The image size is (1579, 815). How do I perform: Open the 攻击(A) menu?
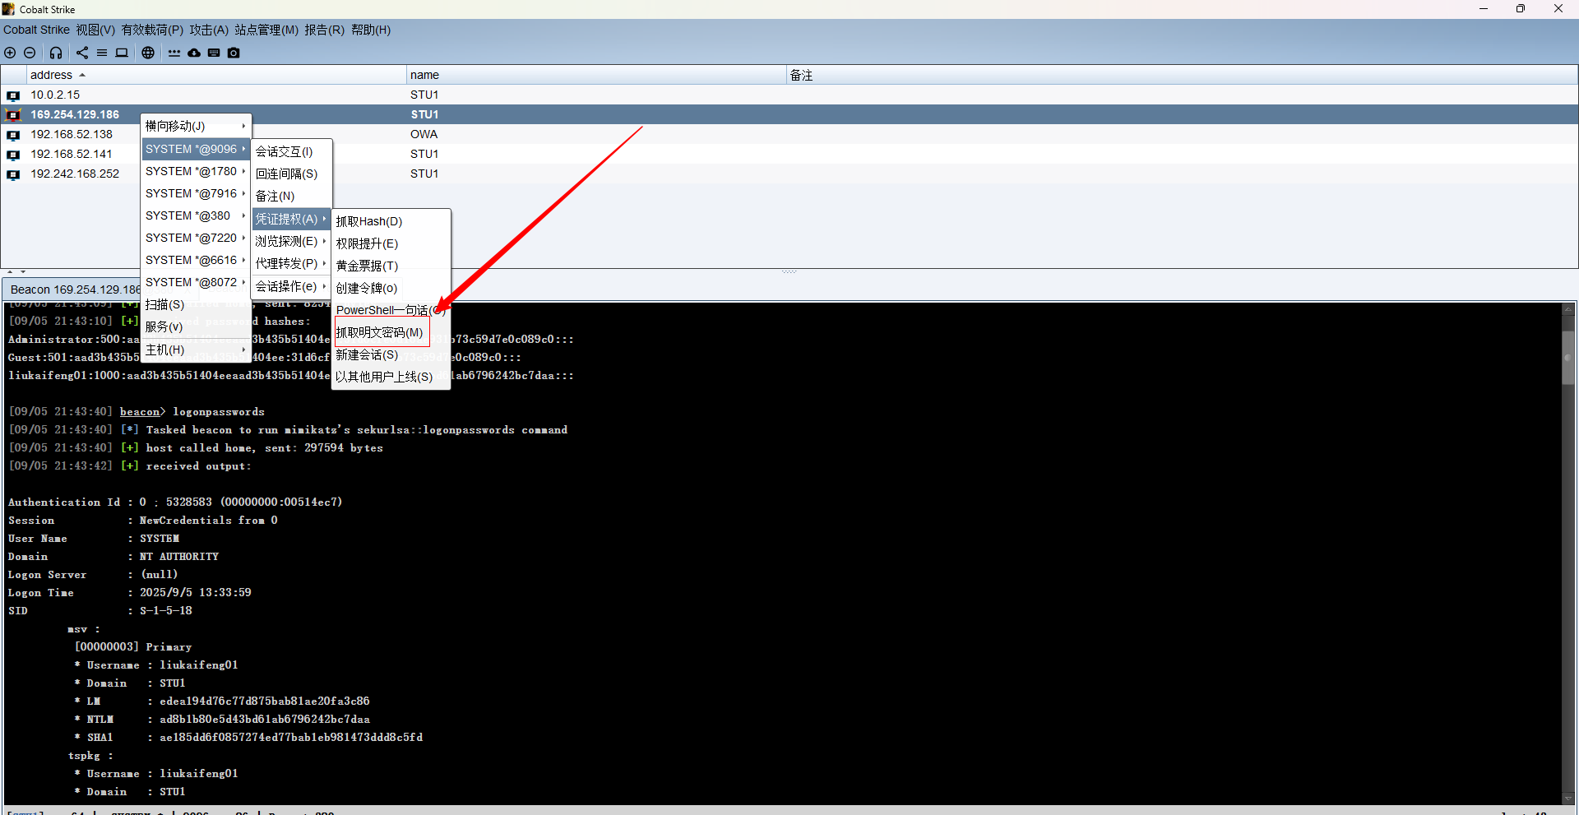pos(209,30)
